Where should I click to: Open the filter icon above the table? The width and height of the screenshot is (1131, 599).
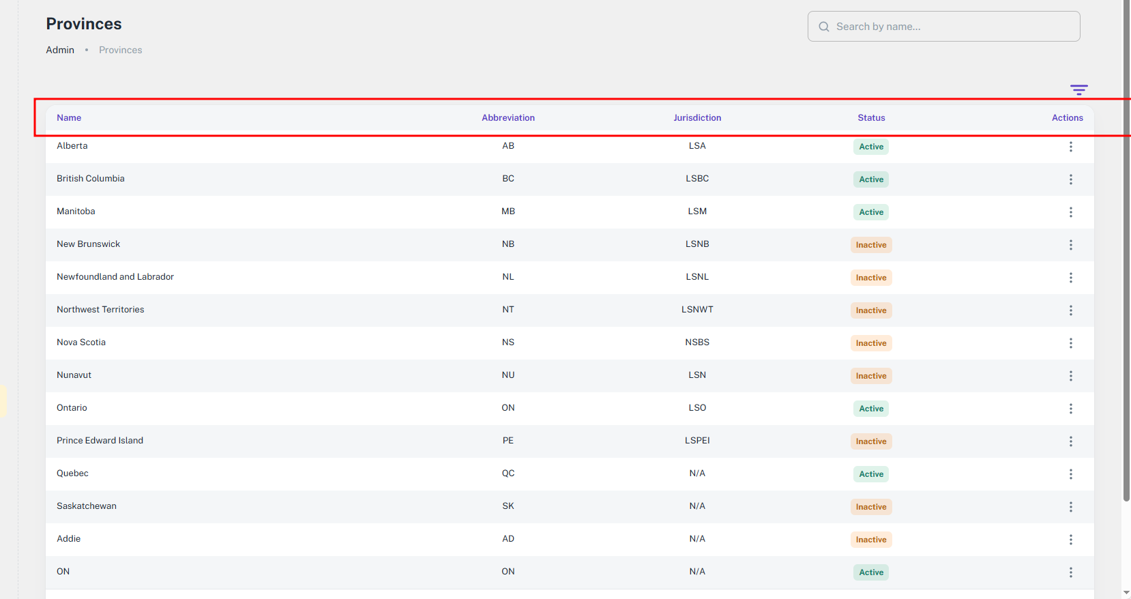click(1078, 90)
